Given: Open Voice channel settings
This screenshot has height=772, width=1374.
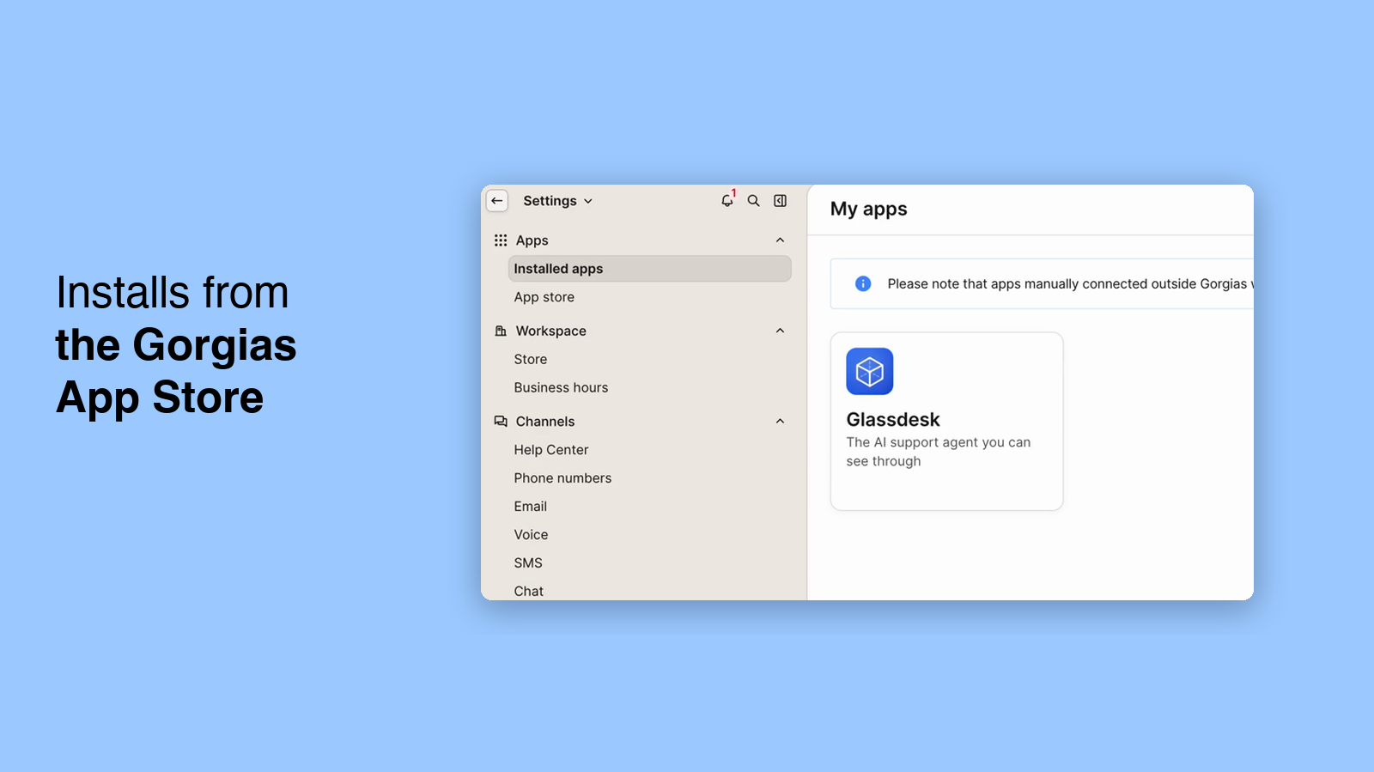Looking at the screenshot, I should coord(531,535).
